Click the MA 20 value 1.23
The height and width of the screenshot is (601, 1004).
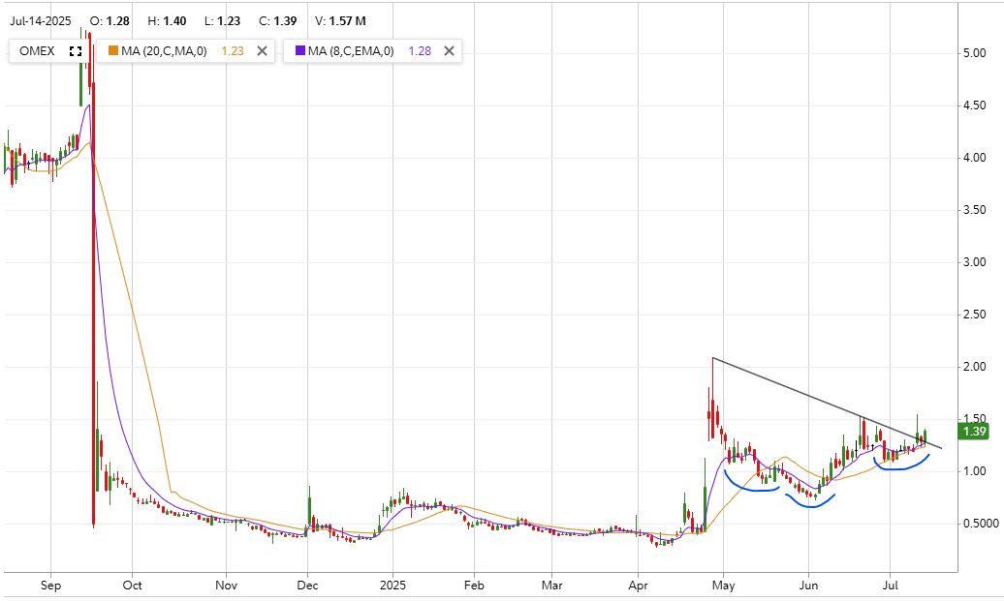(233, 51)
